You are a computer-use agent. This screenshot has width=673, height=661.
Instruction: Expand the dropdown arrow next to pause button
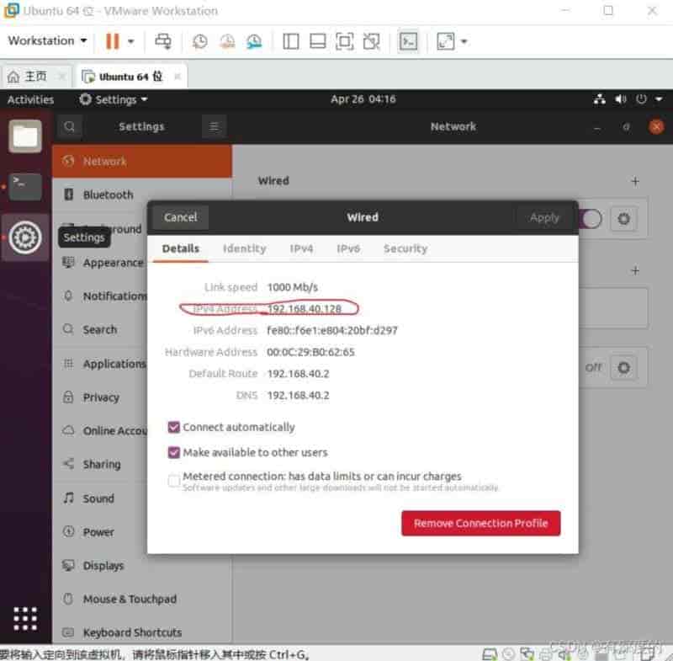tap(130, 41)
